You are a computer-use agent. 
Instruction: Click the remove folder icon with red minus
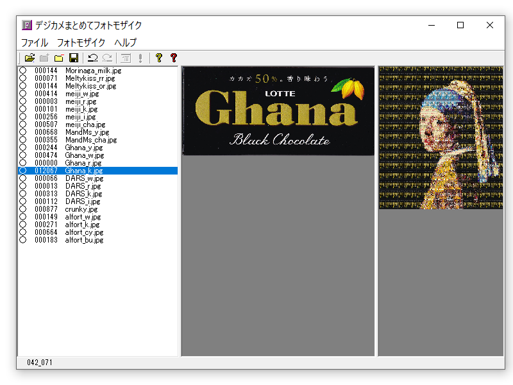coord(59,58)
